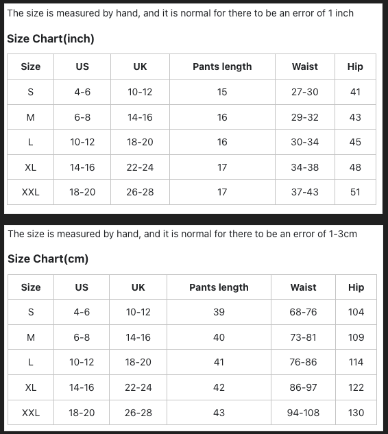Image resolution: width=388 pixels, height=434 pixels.
Task: Click the hip value 48
Action: tap(355, 167)
